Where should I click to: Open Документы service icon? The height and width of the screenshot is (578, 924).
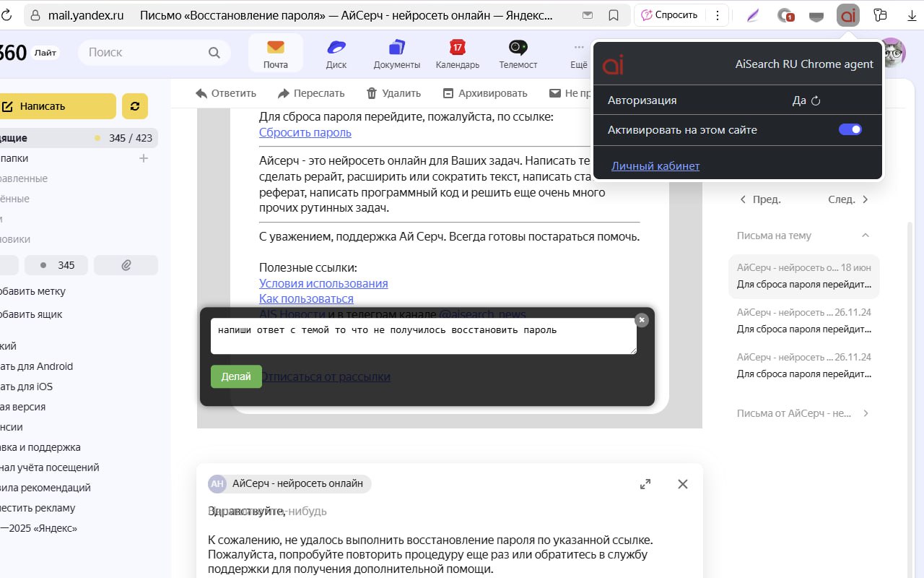396,53
